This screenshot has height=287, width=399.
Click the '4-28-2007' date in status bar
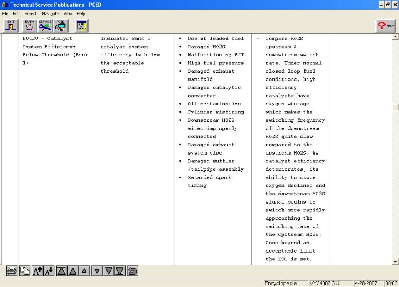pos(369,283)
